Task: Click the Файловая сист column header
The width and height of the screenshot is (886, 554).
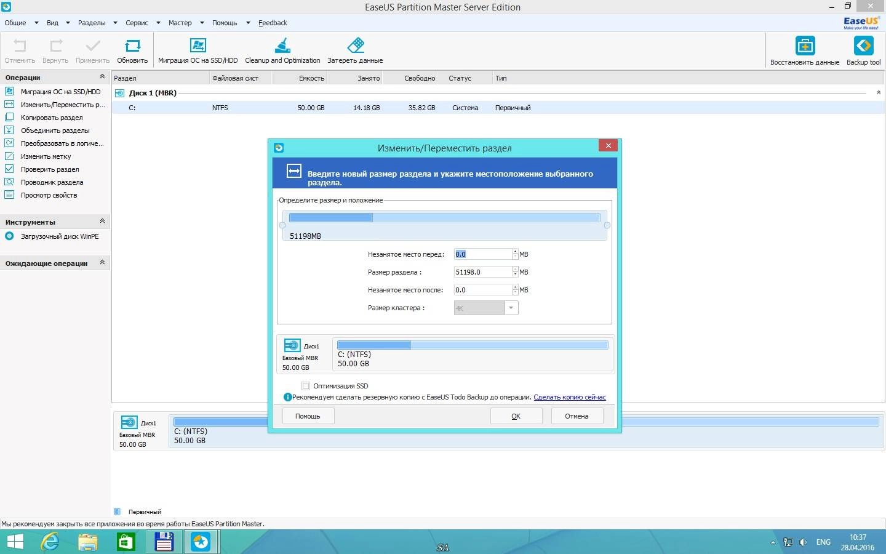Action: pos(241,78)
